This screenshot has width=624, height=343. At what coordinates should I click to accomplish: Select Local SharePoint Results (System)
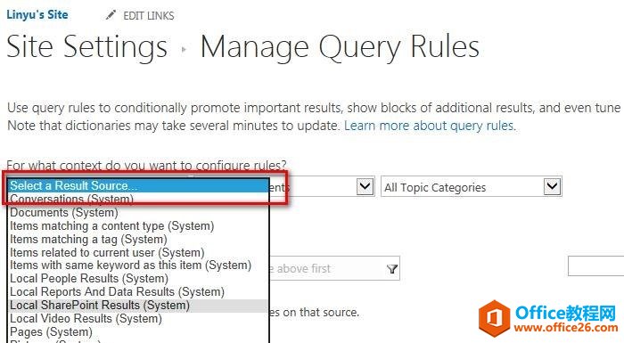pos(138,306)
